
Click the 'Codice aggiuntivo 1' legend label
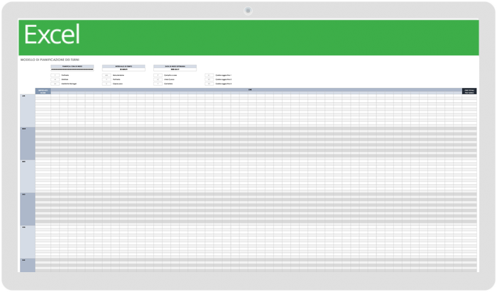(x=224, y=75)
